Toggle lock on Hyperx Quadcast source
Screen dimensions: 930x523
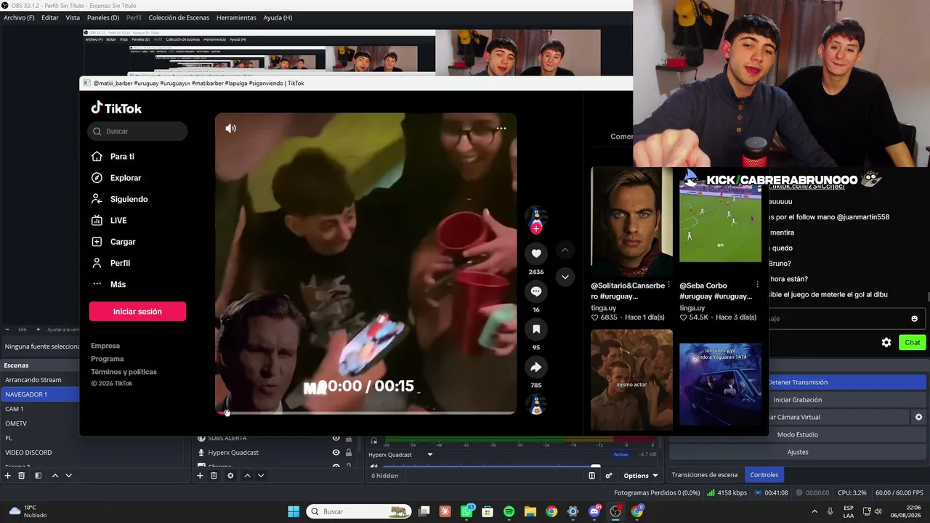tap(349, 453)
